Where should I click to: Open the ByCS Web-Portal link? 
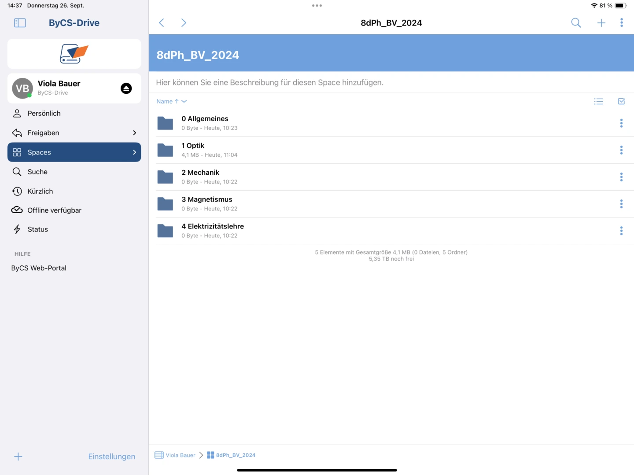pos(39,268)
